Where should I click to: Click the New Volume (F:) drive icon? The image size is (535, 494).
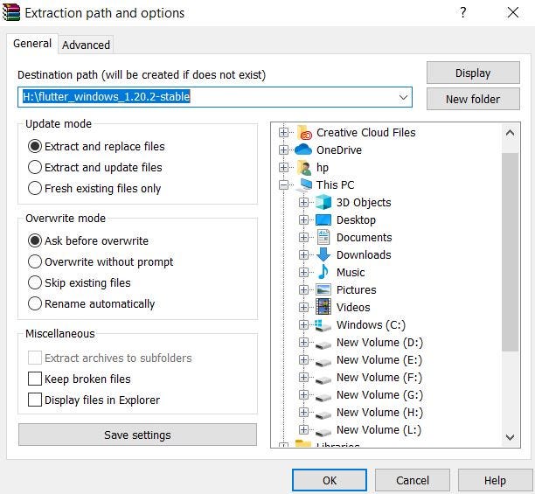(323, 379)
